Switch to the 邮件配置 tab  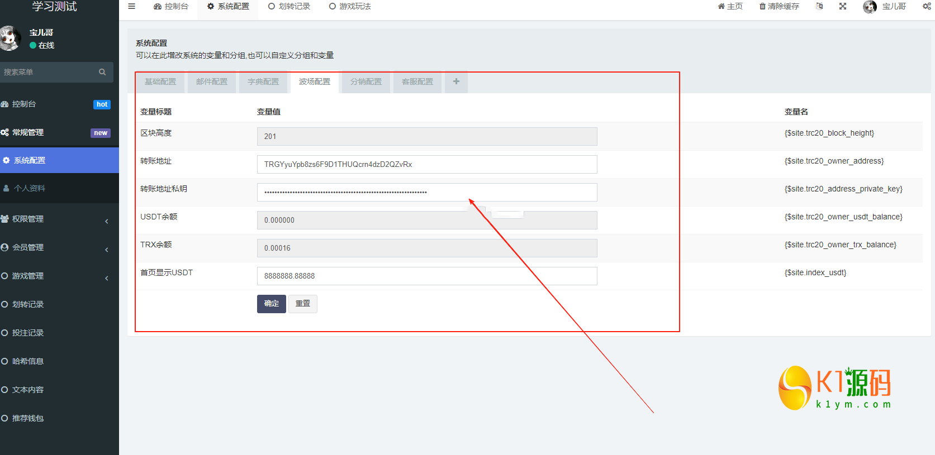tap(212, 82)
